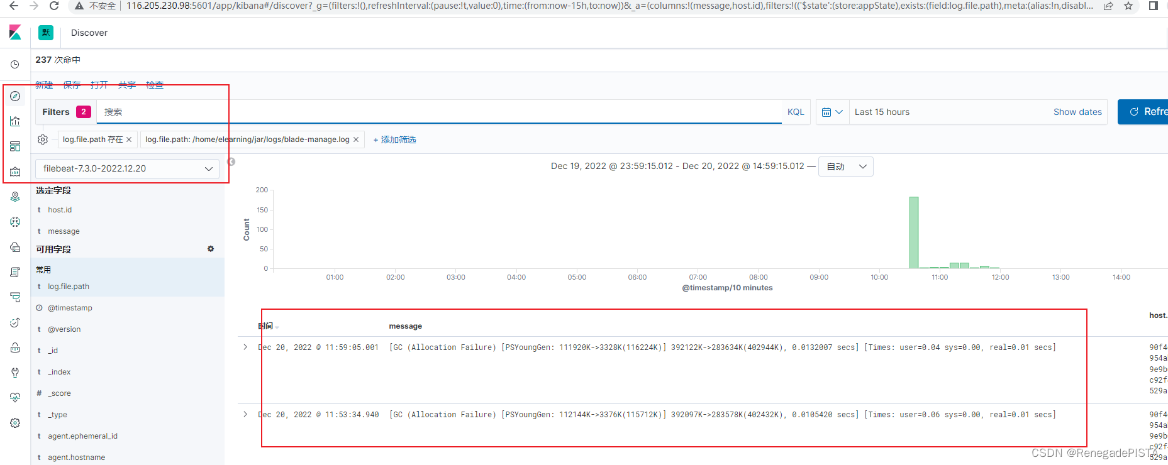Open available fields settings gear

(x=211, y=249)
